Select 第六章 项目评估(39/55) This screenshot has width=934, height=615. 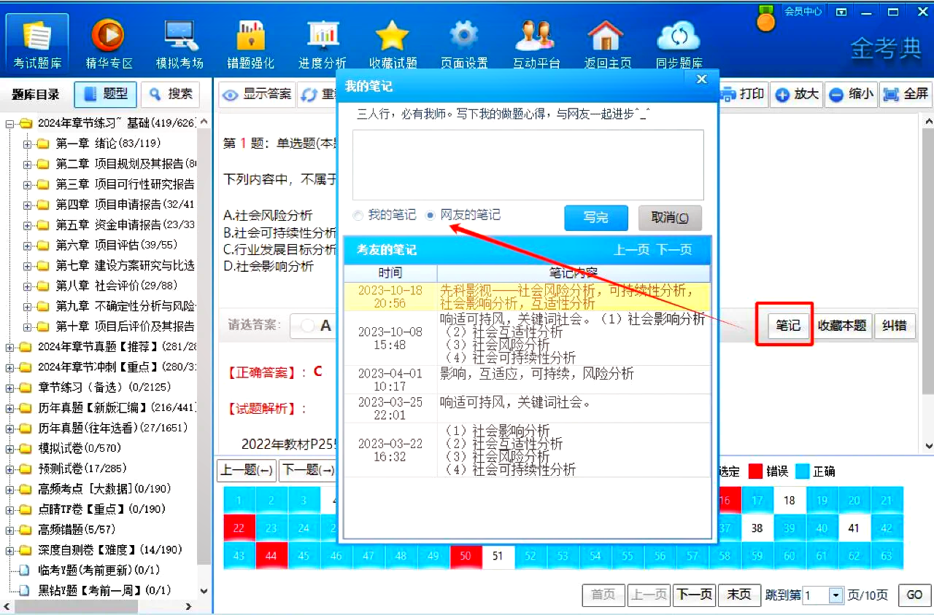tap(117, 245)
